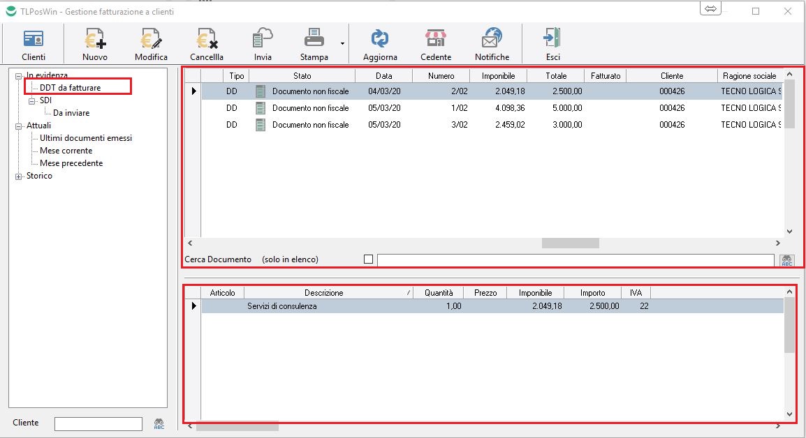This screenshot has height=438, width=806.
Task: Click the Modifica edit icon
Action: [x=151, y=39]
